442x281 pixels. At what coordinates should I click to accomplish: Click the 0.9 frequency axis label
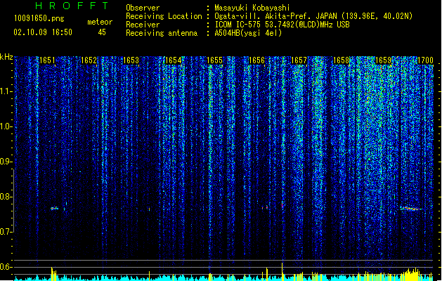point(6,162)
